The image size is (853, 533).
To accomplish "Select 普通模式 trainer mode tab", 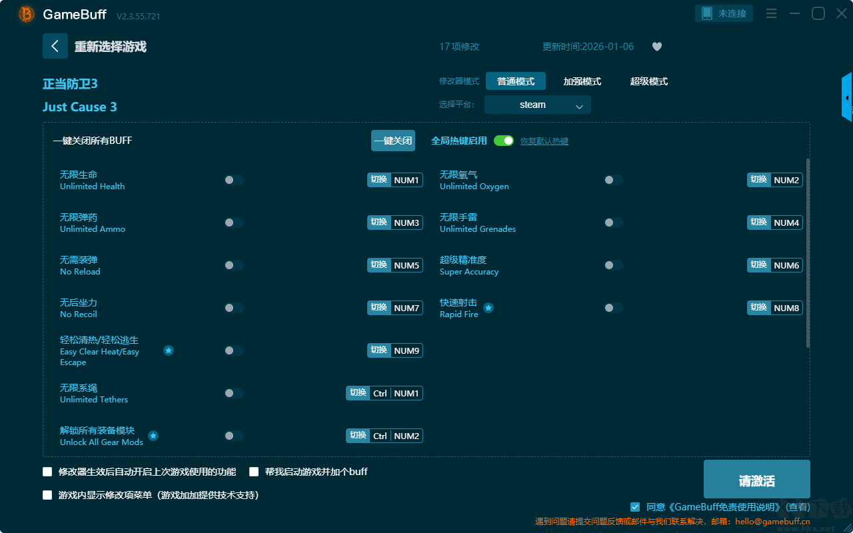I will coord(516,81).
